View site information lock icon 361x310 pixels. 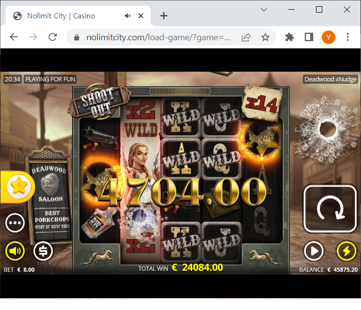[x=76, y=37]
